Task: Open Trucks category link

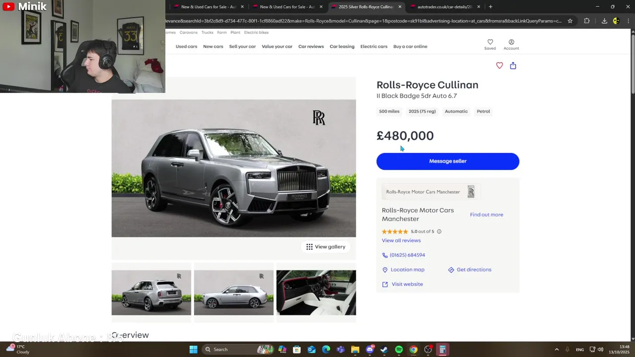Action: coord(207,32)
